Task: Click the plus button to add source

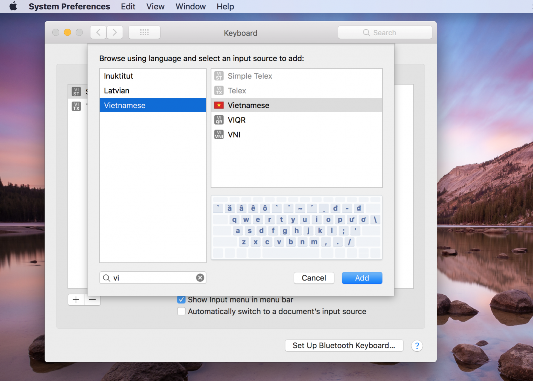Action: (76, 300)
